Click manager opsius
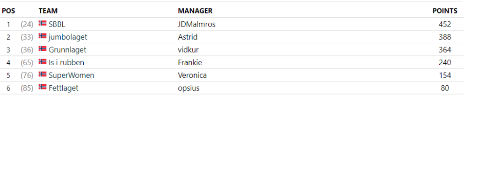This screenshot has height=169, width=479. (x=189, y=88)
